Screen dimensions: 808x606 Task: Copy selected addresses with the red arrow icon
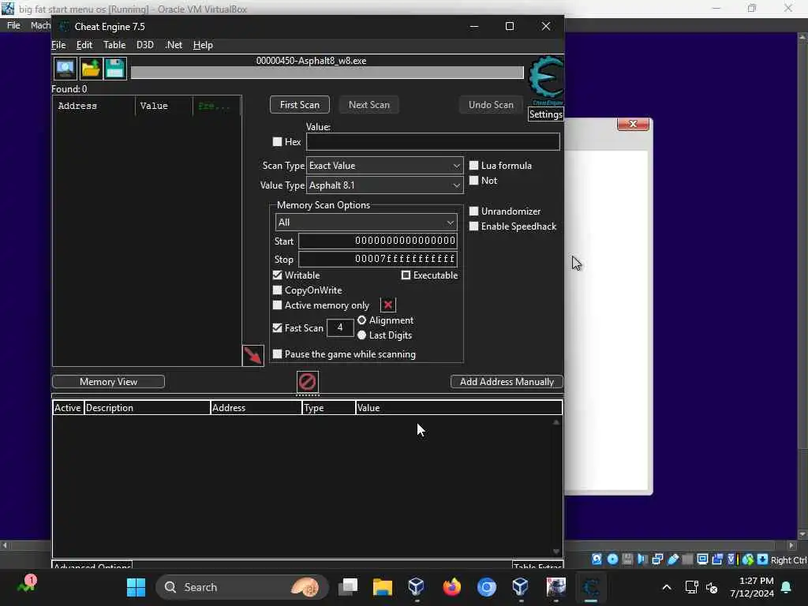coord(253,356)
